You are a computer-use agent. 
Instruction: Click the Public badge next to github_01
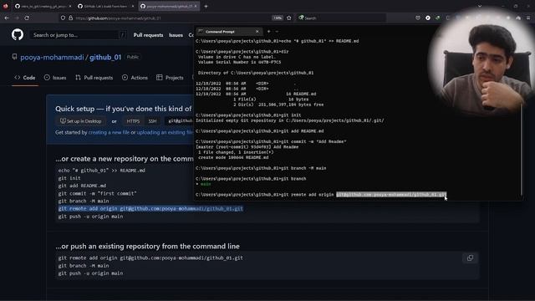pyautogui.click(x=133, y=57)
